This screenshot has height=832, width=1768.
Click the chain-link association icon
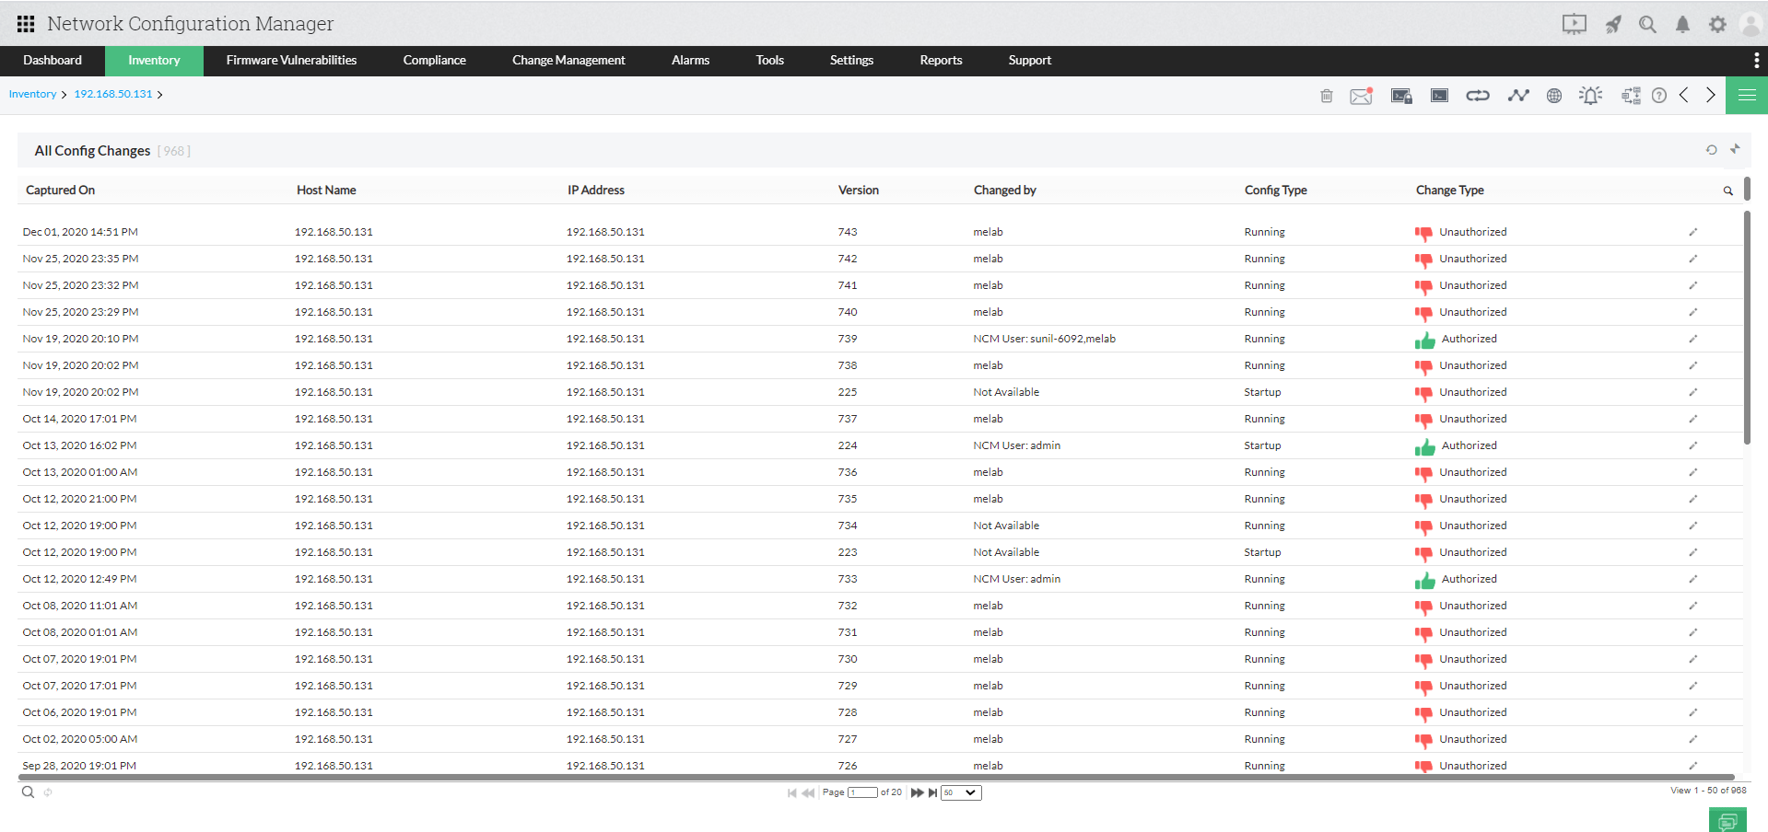click(1477, 95)
